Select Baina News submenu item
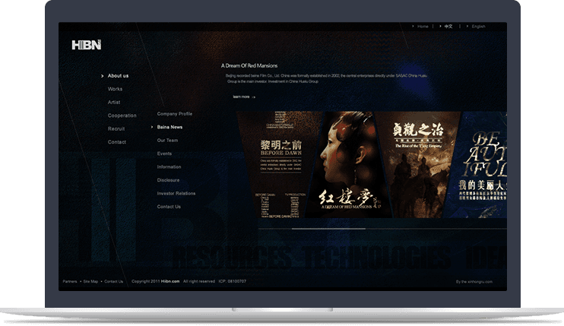 click(x=170, y=127)
